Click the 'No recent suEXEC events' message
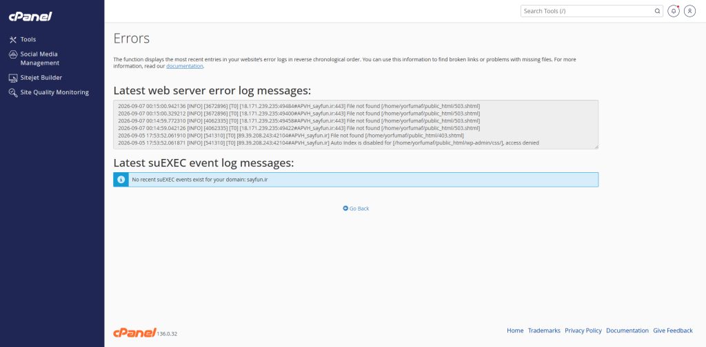The width and height of the screenshot is (706, 347). pyautogui.click(x=199, y=180)
